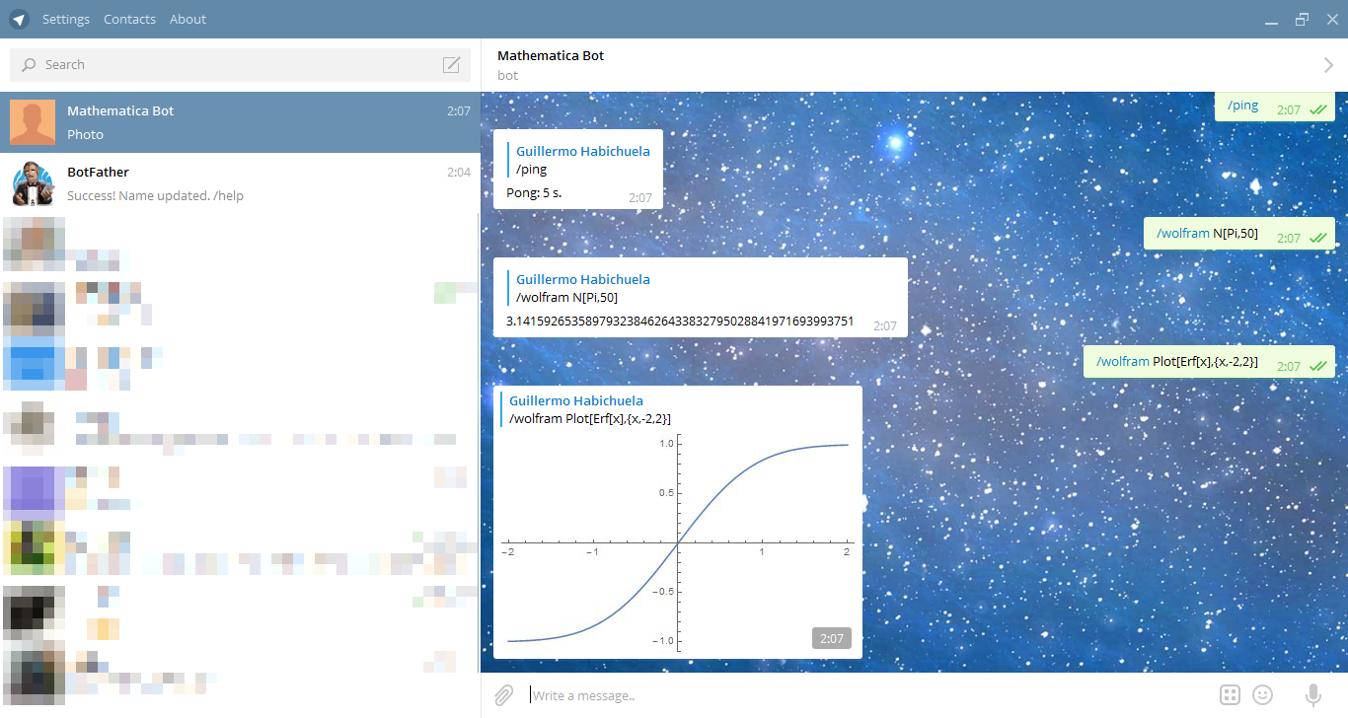Click read checkmarks on the Plot[Erf] message
The image size is (1348, 718).
(x=1317, y=367)
